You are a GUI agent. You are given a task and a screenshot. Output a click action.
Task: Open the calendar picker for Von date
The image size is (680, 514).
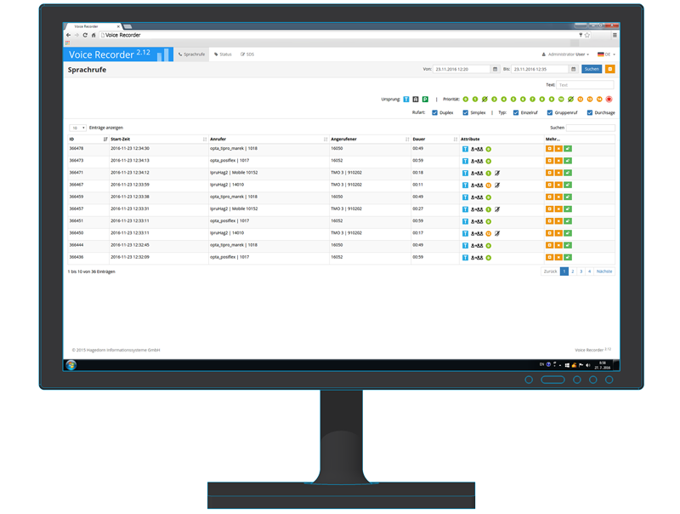[496, 69]
